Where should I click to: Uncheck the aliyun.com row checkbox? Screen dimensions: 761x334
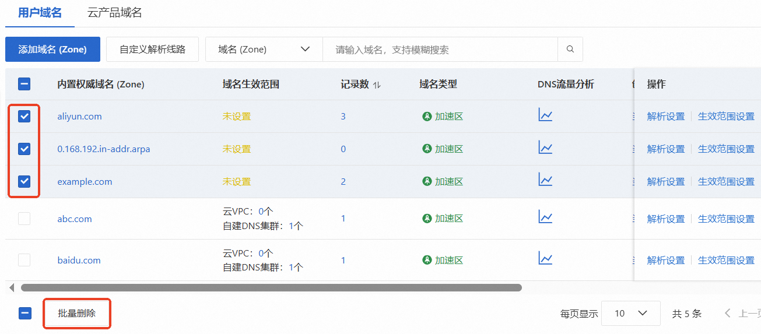24,117
